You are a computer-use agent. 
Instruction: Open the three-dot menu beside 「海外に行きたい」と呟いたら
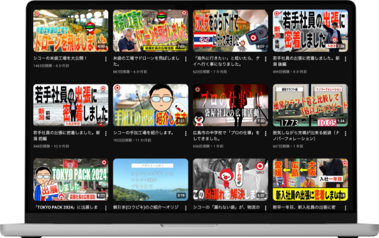pos(266,59)
